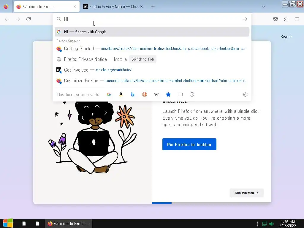Click Skip this step
This screenshot has height=228, width=304.
[246, 193]
